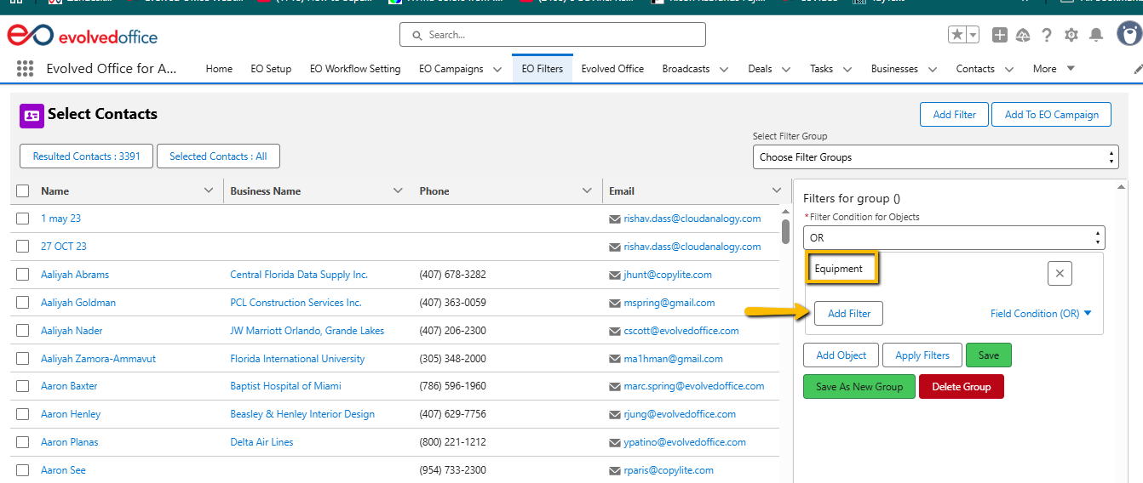Screen dimensions: 1143x483
Task: Click email icon for Aaron Baxter
Action: coord(615,387)
